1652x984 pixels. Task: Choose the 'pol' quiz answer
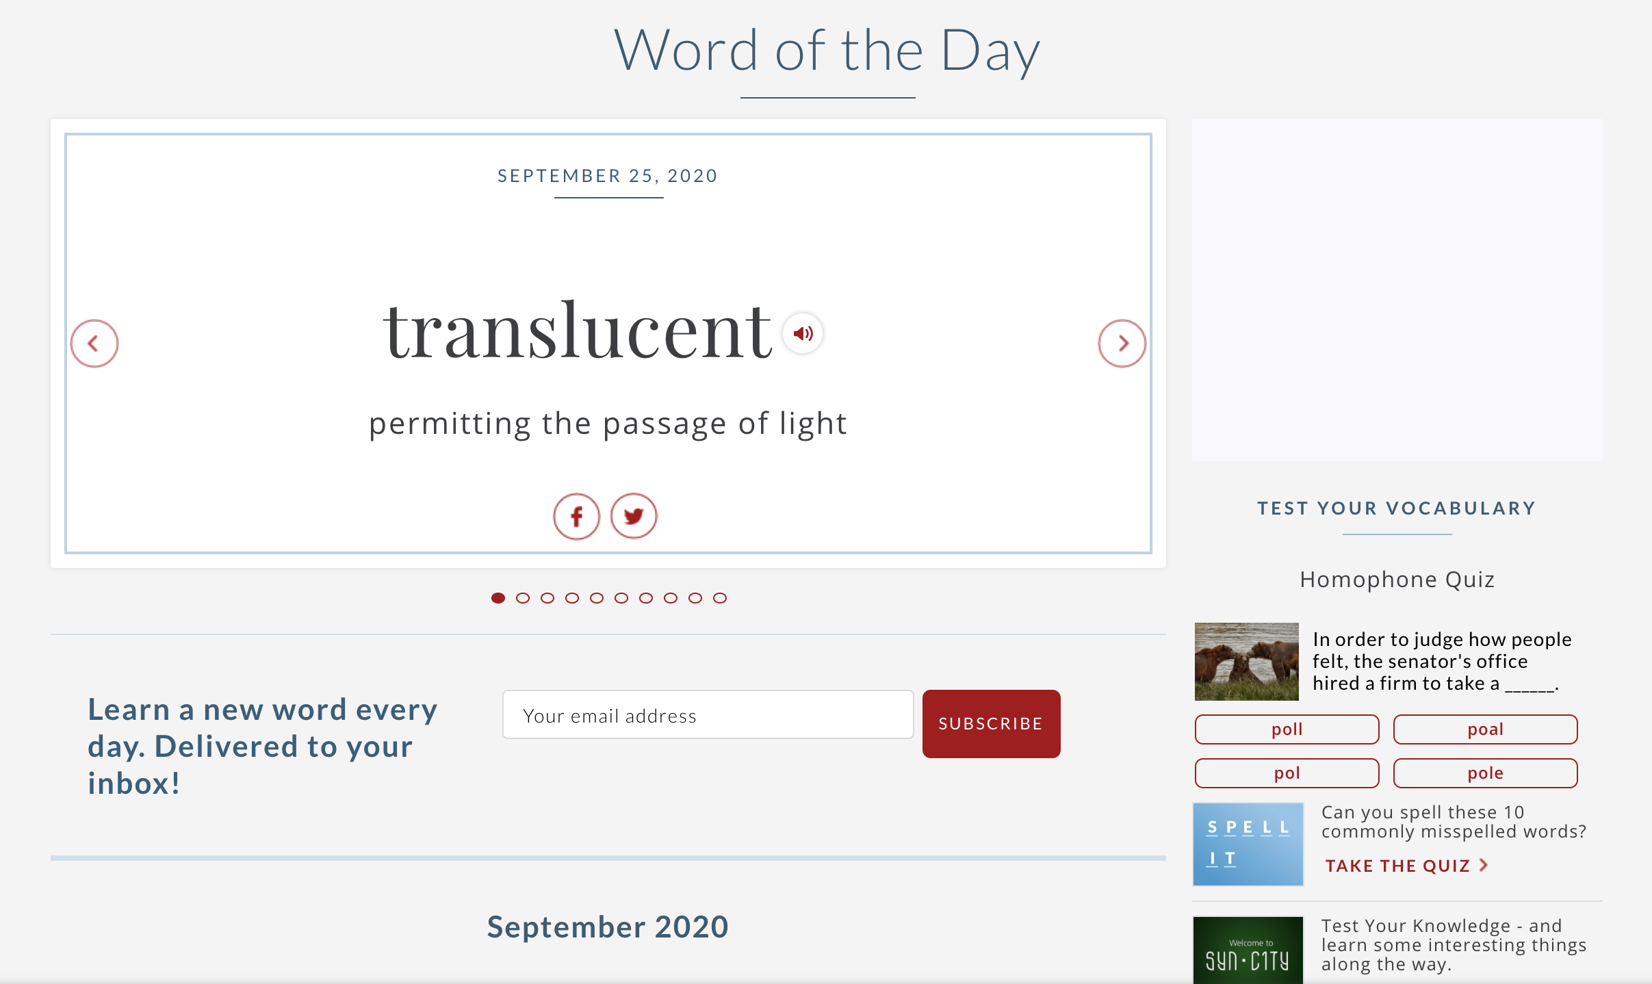[1287, 773]
